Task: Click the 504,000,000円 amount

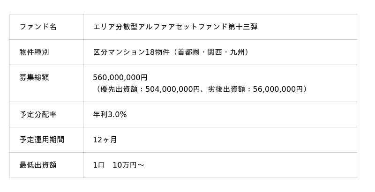Action: click(170, 89)
